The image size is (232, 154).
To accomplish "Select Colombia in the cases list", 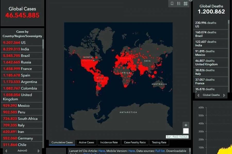I will 22,88.
